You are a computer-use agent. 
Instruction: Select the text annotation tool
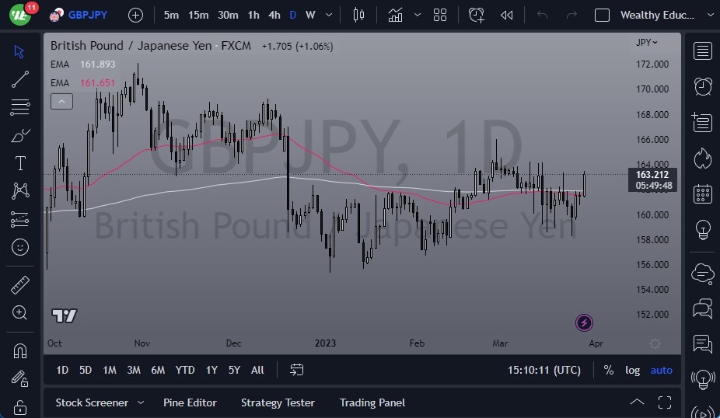pyautogui.click(x=20, y=163)
